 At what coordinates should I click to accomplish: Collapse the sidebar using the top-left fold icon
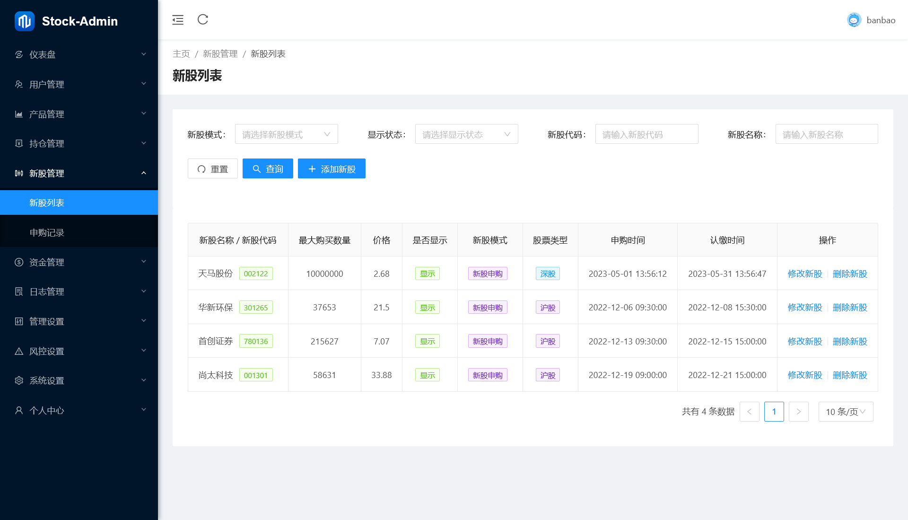tap(177, 20)
